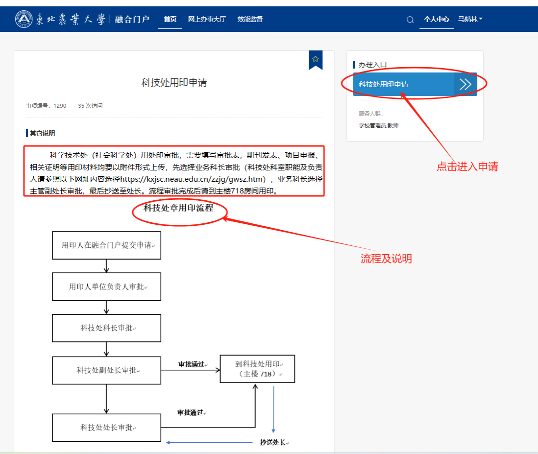Open the 网上办事大厅 menu item
This screenshot has width=538, height=454.
click(206, 20)
